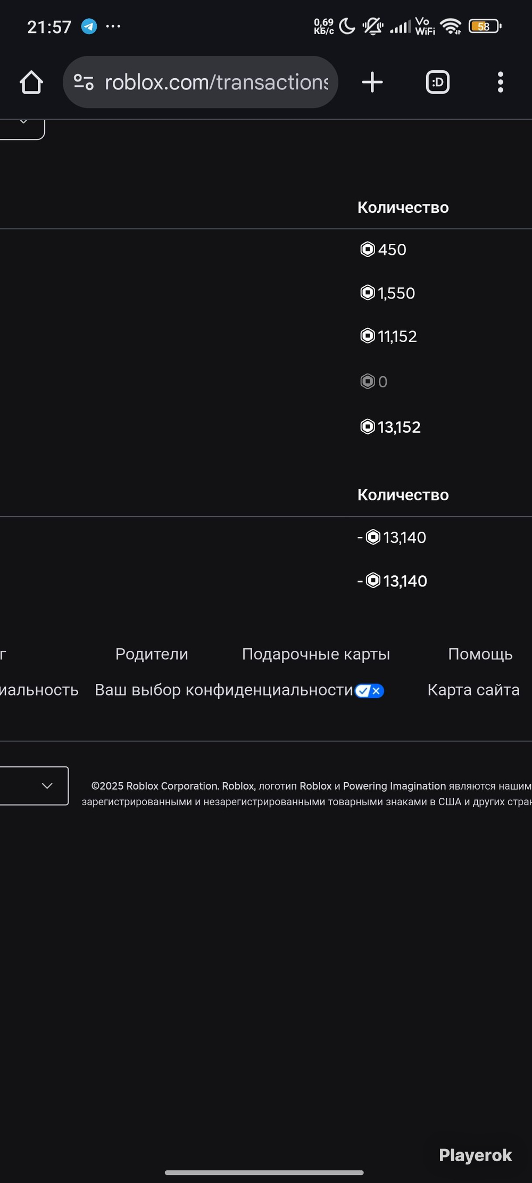Tap the greyed Robux icon beside 0

click(368, 382)
